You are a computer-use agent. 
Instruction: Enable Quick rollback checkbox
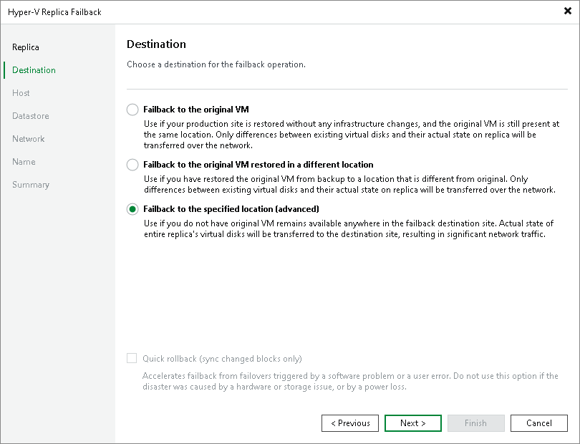[x=132, y=358]
